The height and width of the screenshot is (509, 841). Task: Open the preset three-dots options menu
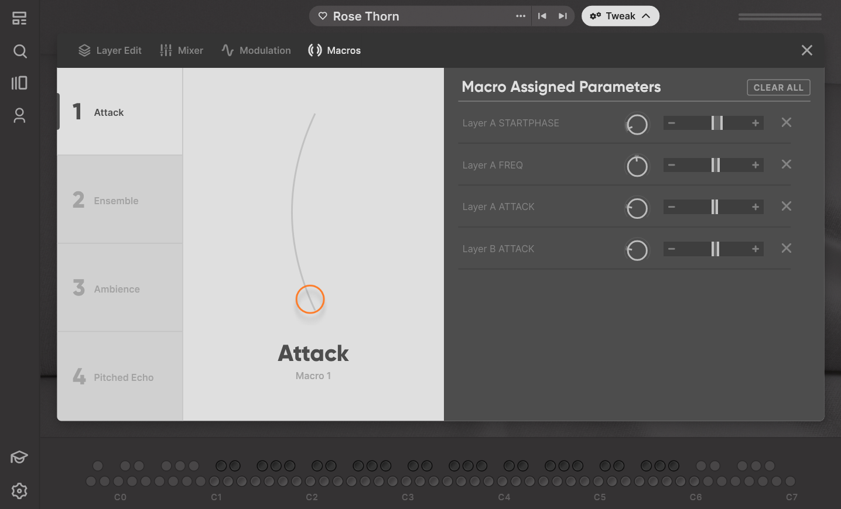[521, 16]
